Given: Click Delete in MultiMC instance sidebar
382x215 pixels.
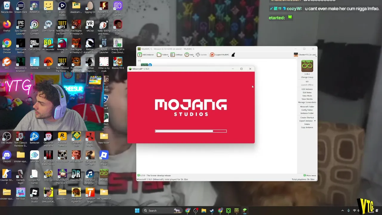Looking at the screenshot, I should point(307,124).
